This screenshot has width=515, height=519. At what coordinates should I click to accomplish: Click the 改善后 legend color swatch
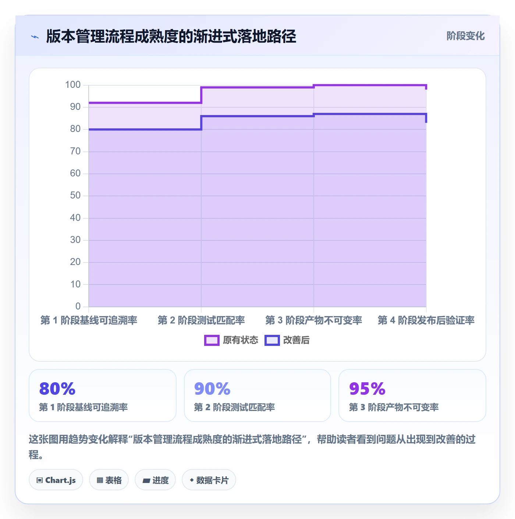(272, 340)
